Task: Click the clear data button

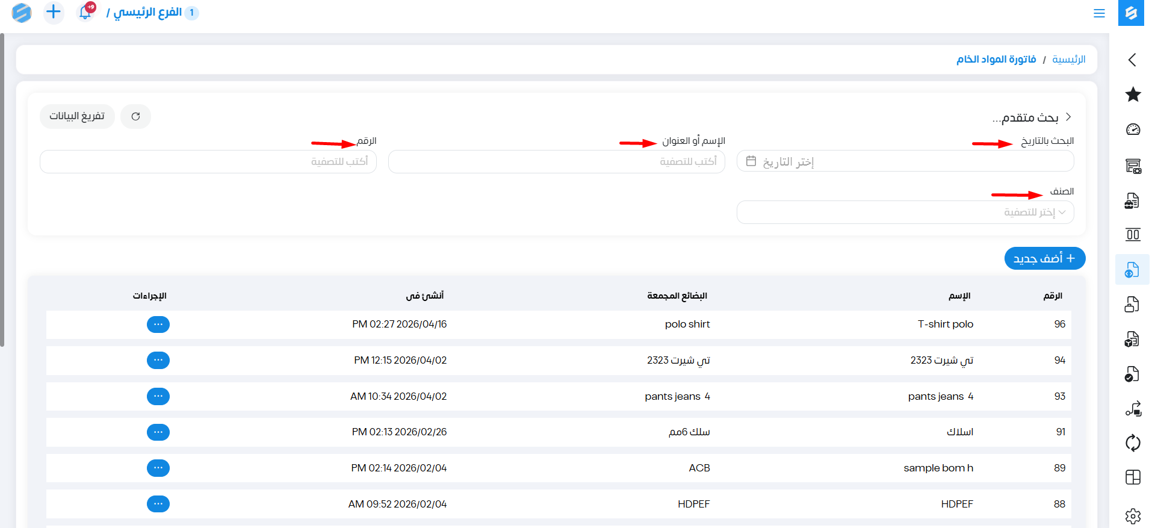Action: [x=77, y=116]
